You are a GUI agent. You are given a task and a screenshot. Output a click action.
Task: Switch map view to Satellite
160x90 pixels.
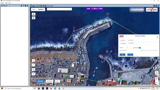41,9
